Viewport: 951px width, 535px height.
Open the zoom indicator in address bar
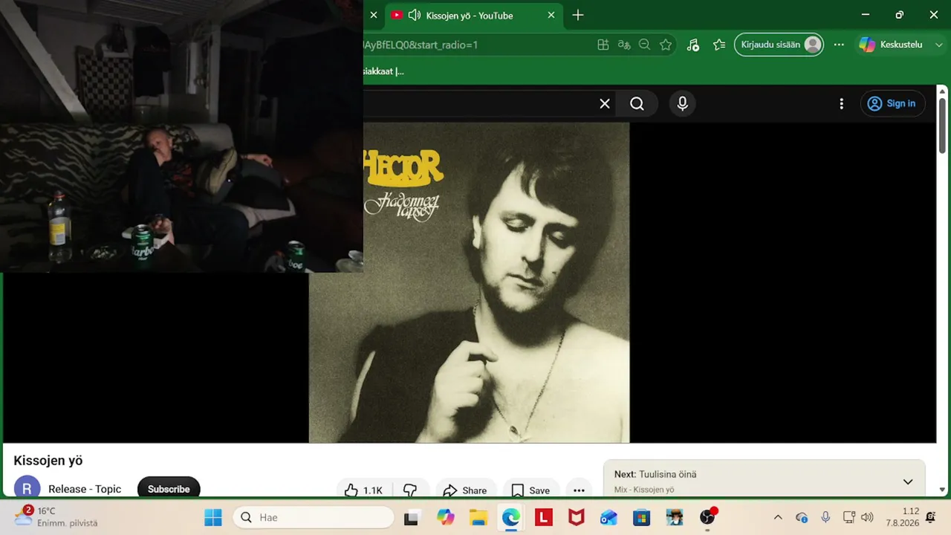[645, 45]
